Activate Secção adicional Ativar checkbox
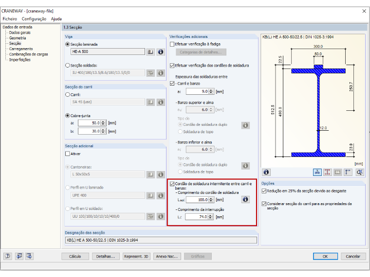The height and width of the screenshot is (277, 370). [x=68, y=154]
